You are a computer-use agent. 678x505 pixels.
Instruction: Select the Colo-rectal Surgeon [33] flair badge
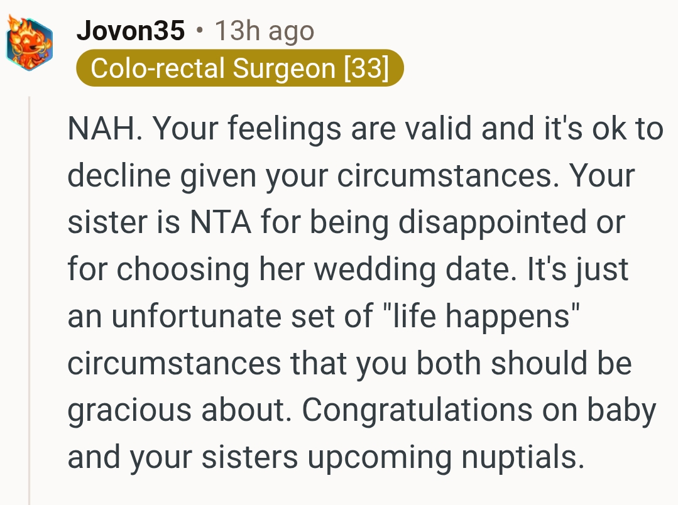tap(239, 68)
